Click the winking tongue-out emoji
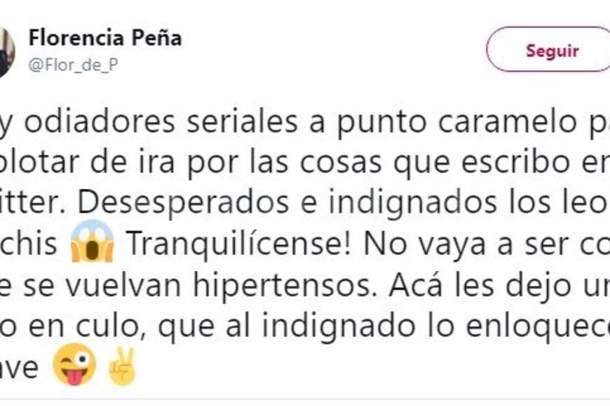 pyautogui.click(x=75, y=366)
